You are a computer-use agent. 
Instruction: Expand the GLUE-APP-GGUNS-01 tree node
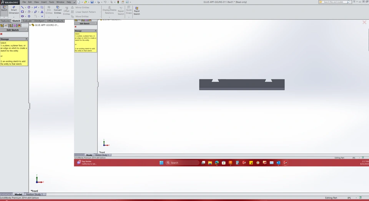click(x=30, y=25)
